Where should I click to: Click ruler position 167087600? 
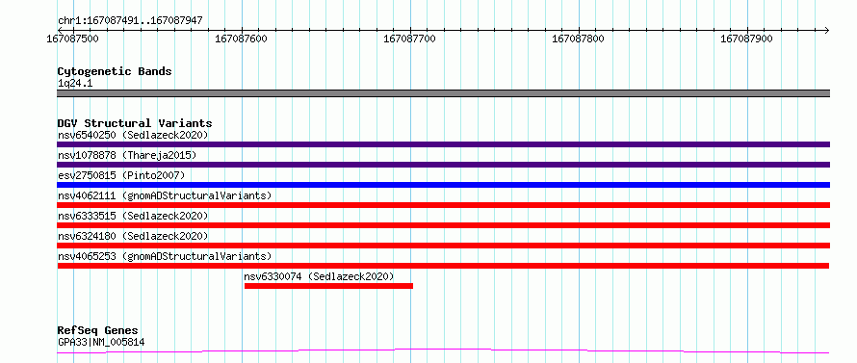[x=242, y=39]
